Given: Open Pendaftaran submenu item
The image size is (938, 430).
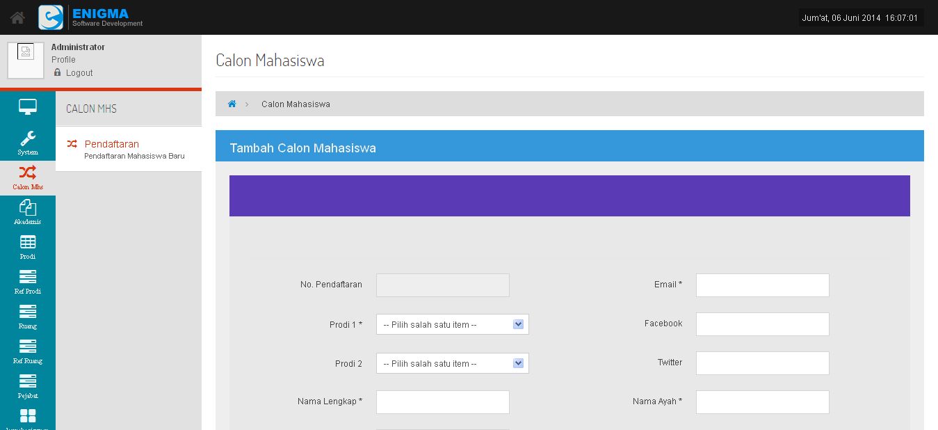Looking at the screenshot, I should tap(111, 144).
